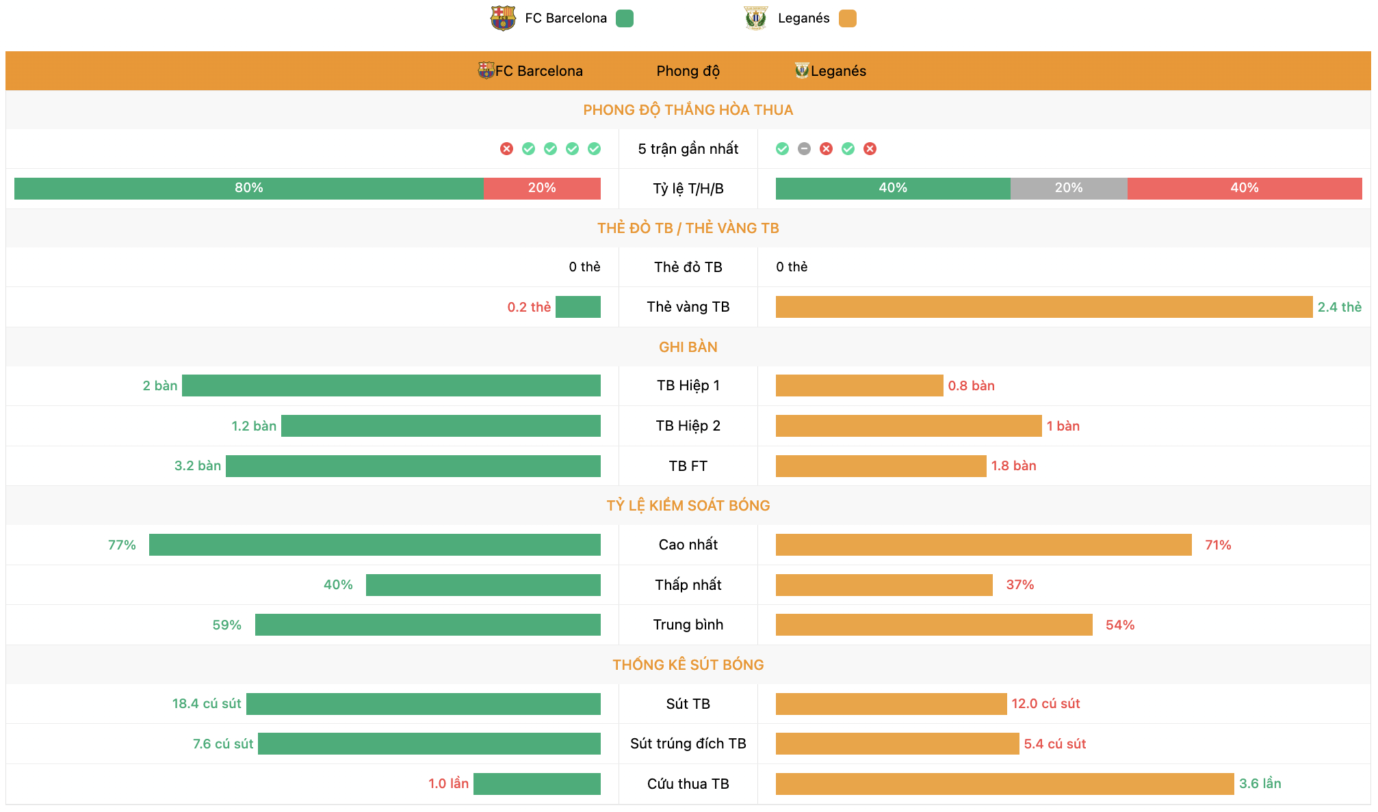The image size is (1378, 812).
Task: Click the 'Thấp nhất' label
Action: click(688, 585)
